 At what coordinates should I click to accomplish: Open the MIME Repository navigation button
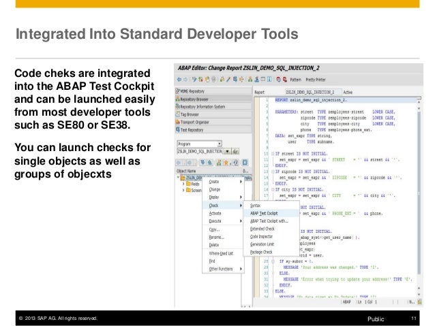(213, 91)
